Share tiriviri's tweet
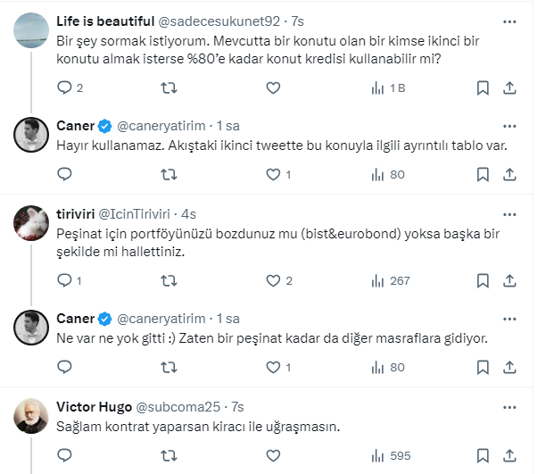554x474 pixels. (509, 280)
